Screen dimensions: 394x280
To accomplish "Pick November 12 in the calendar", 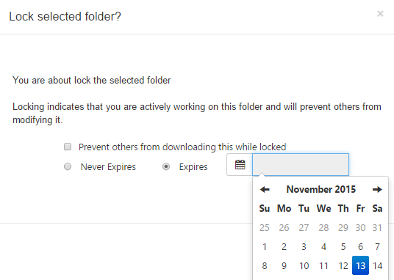I will (x=343, y=265).
